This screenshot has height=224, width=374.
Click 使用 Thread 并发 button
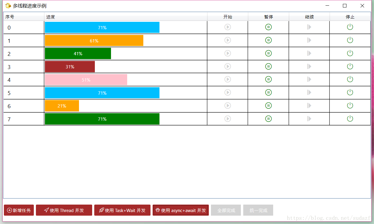coord(64,210)
